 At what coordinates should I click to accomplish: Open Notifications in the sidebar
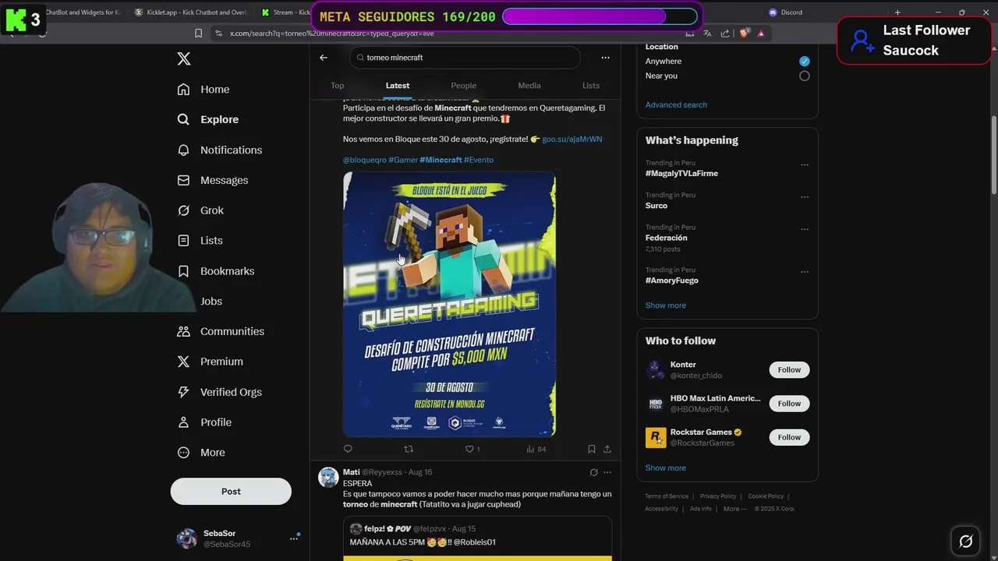(x=220, y=150)
